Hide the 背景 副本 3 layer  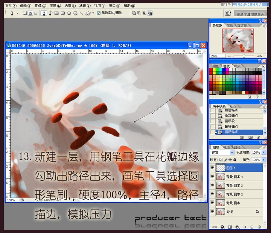click(x=212, y=185)
